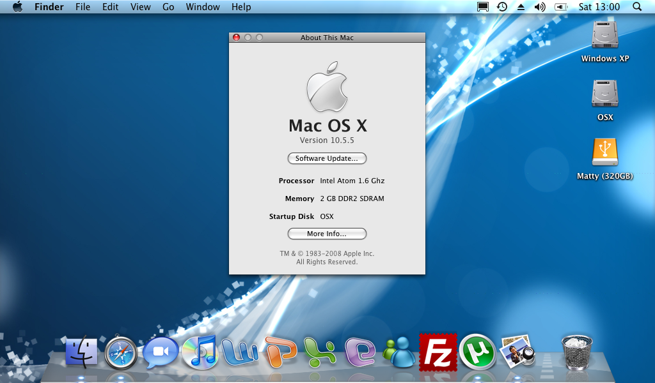The image size is (655, 383).
Task: Open FileZilla from the dock
Action: tap(438, 352)
